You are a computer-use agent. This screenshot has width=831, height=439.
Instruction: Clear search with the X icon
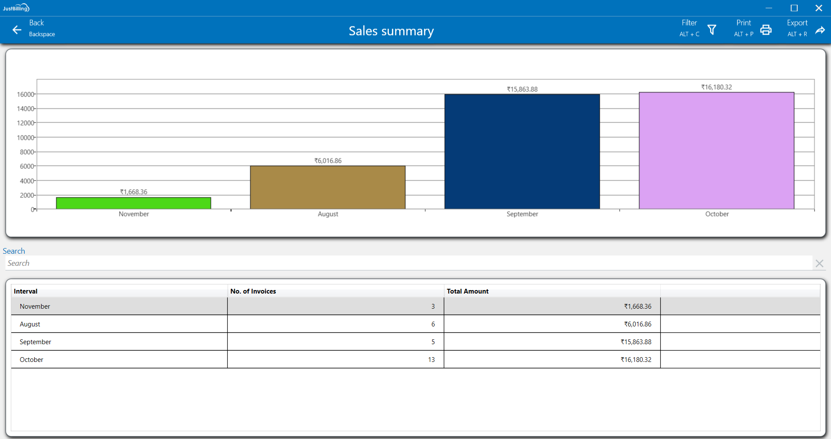[819, 263]
